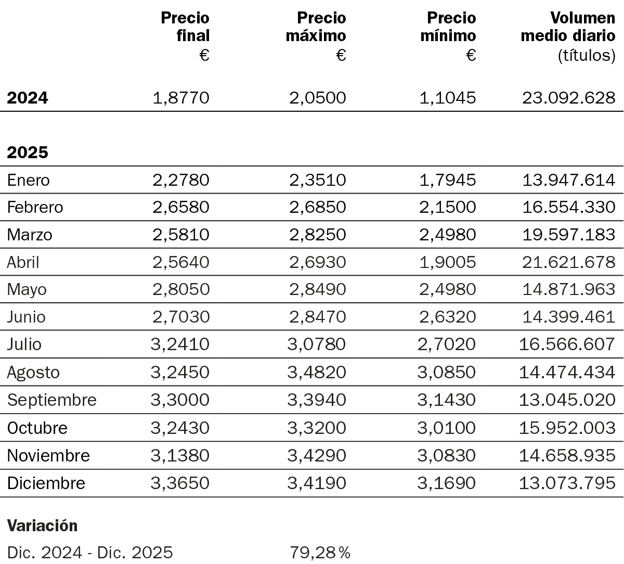Select the Septiembre row label

tap(52, 400)
